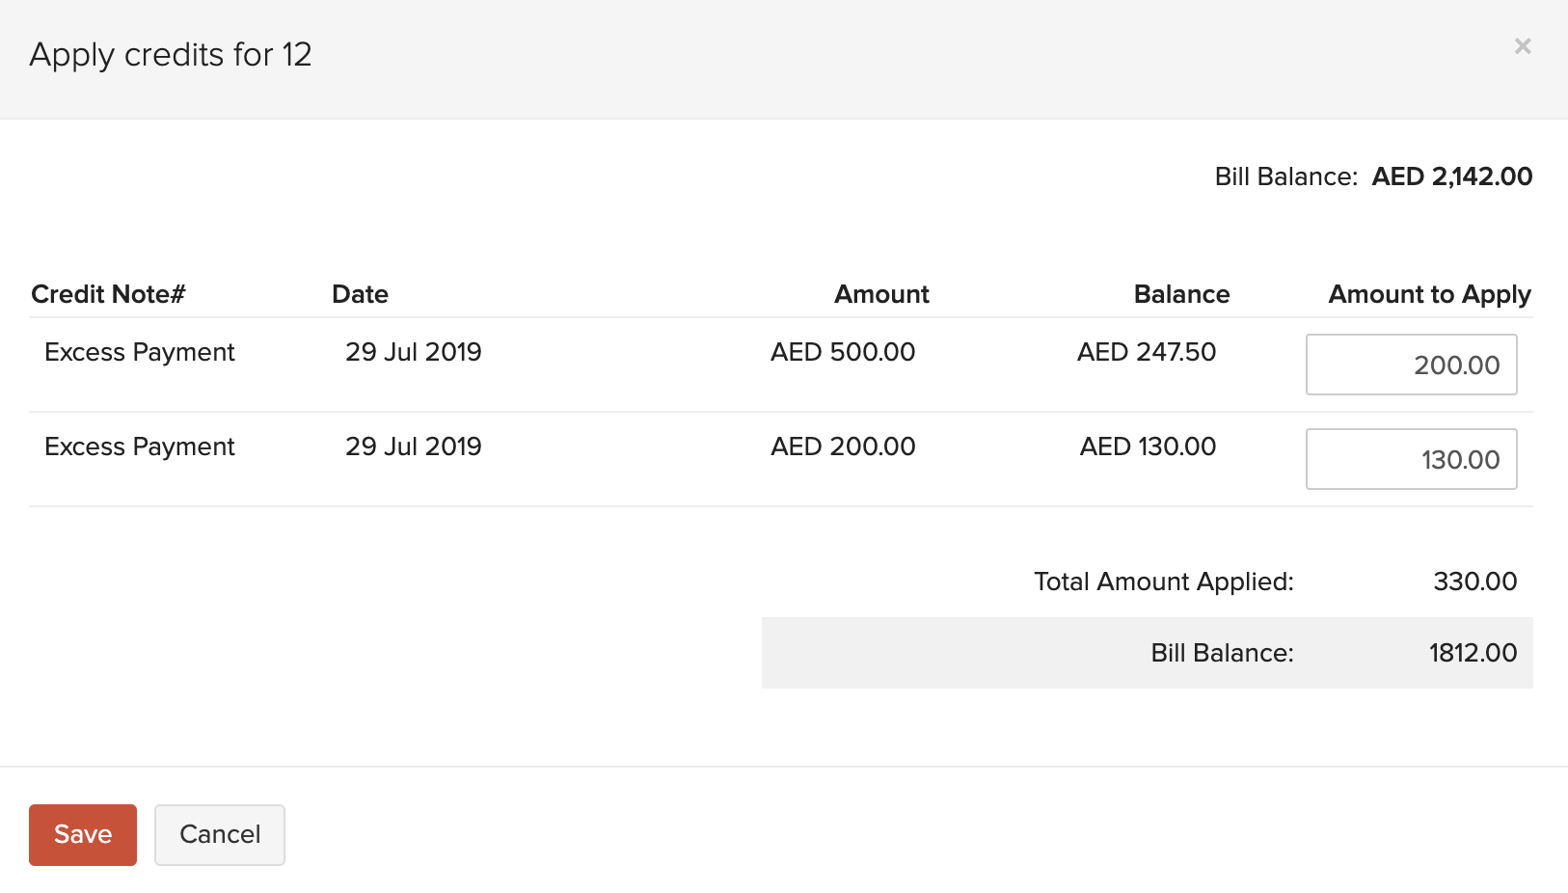
Task: Click the 'Apply credits for 12' dialog title
Action: tap(171, 55)
